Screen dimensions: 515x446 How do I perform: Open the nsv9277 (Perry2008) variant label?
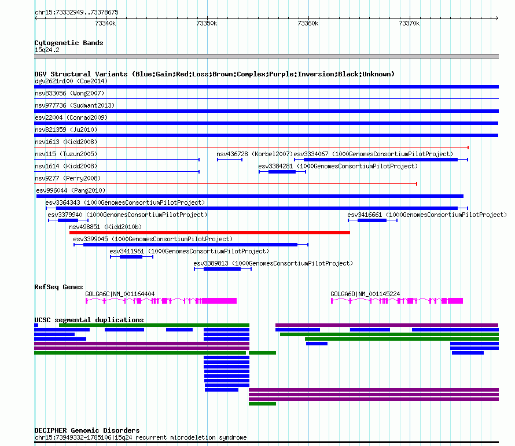pos(68,178)
